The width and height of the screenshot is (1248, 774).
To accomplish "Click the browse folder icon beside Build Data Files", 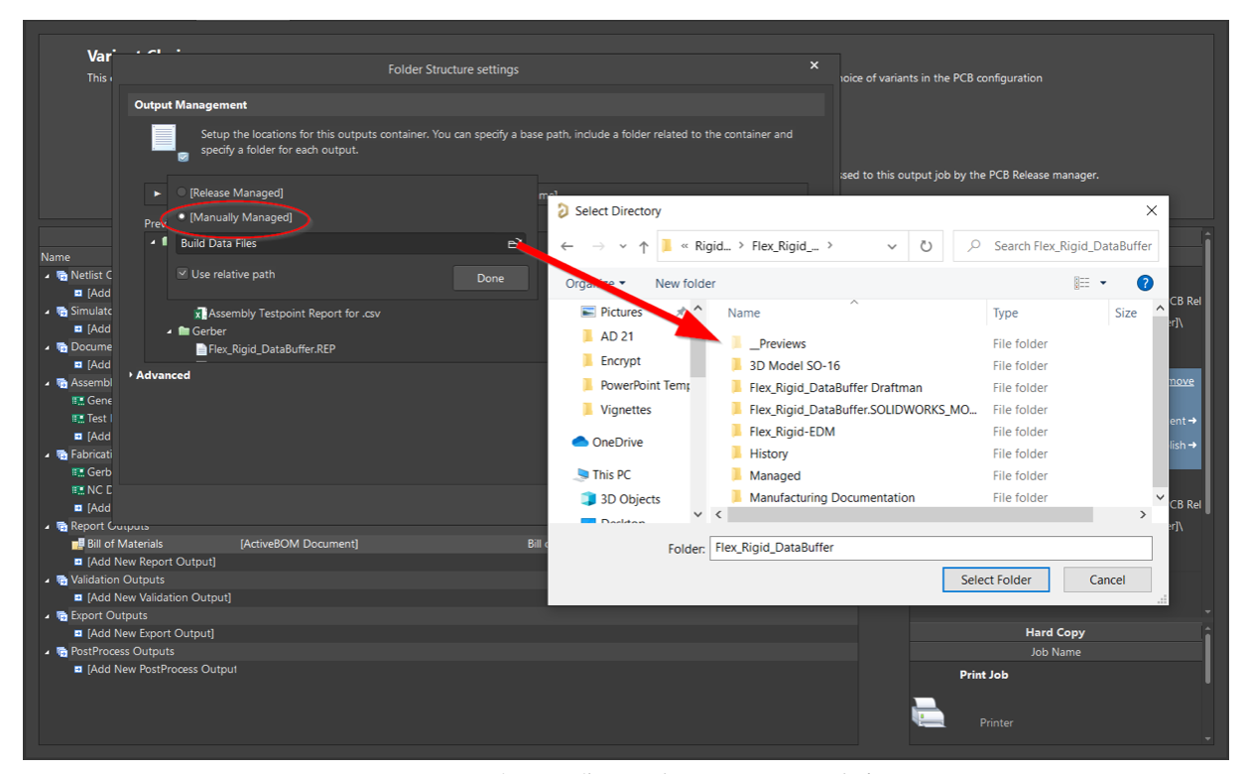I will click(x=514, y=244).
